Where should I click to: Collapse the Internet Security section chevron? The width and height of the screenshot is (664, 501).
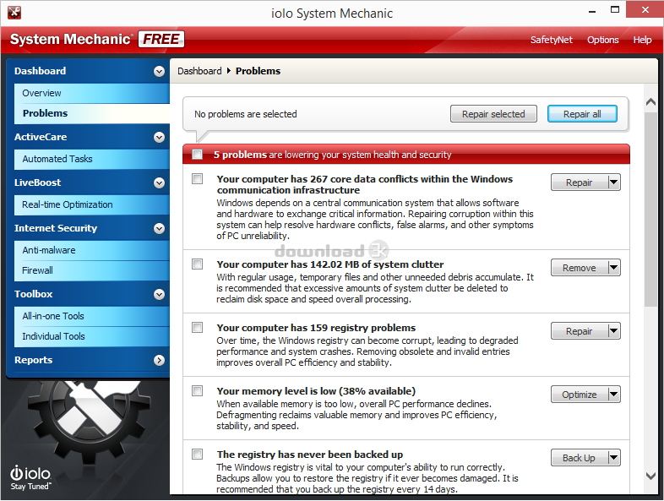click(x=159, y=228)
